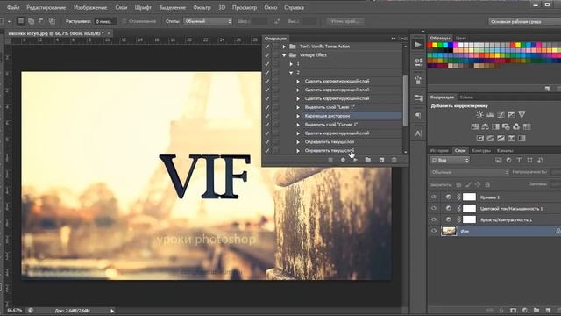The image size is (561, 316).
Task: Add an Exposure adjustment from Adjustments panel
Action: point(511,115)
